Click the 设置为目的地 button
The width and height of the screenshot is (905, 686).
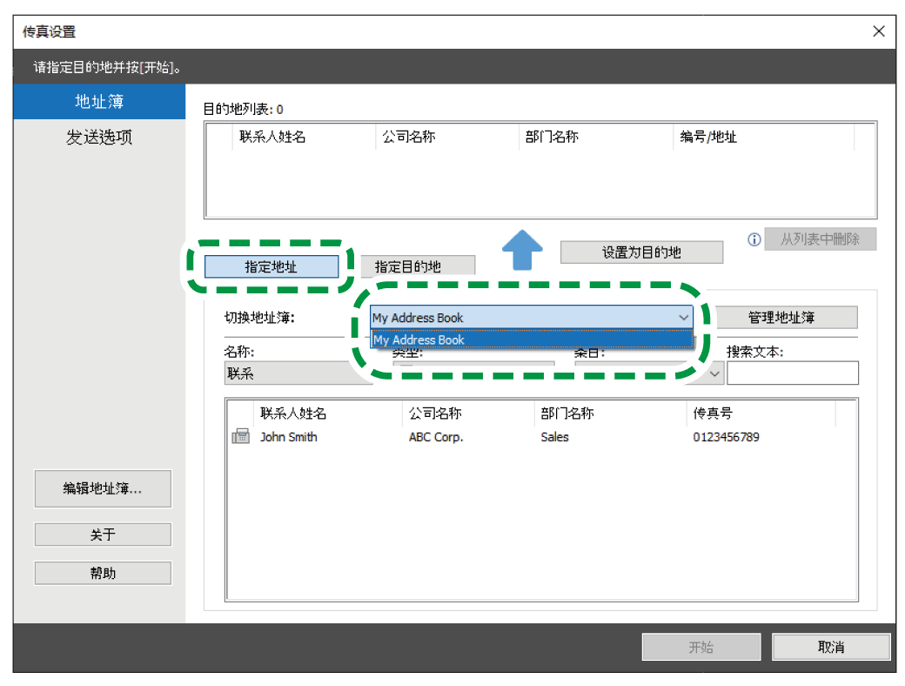pos(641,252)
